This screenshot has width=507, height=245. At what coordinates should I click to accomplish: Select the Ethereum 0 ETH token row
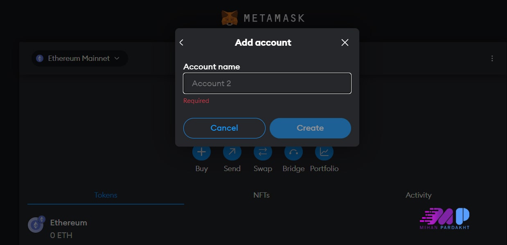tap(123, 228)
